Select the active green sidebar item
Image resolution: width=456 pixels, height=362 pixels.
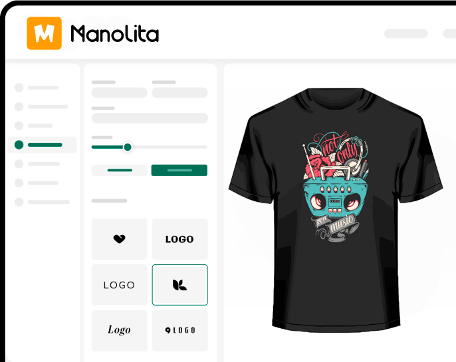pyautogui.click(x=43, y=145)
